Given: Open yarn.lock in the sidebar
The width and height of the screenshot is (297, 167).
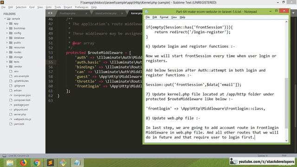Looking at the screenshot, I should click(19, 124).
